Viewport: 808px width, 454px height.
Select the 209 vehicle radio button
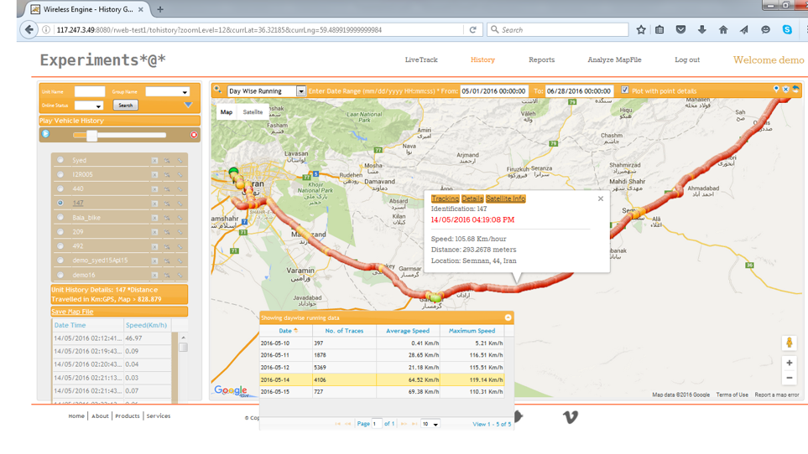(x=60, y=232)
